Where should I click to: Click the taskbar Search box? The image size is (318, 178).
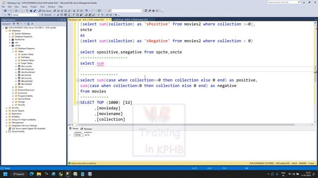click(18, 174)
